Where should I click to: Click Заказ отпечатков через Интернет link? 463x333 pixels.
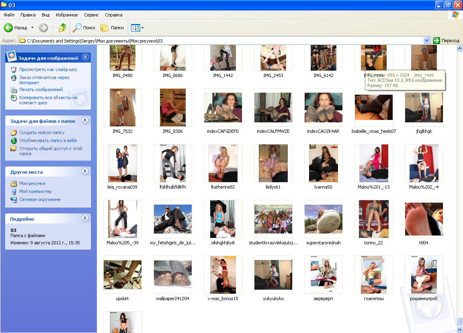[x=44, y=80]
